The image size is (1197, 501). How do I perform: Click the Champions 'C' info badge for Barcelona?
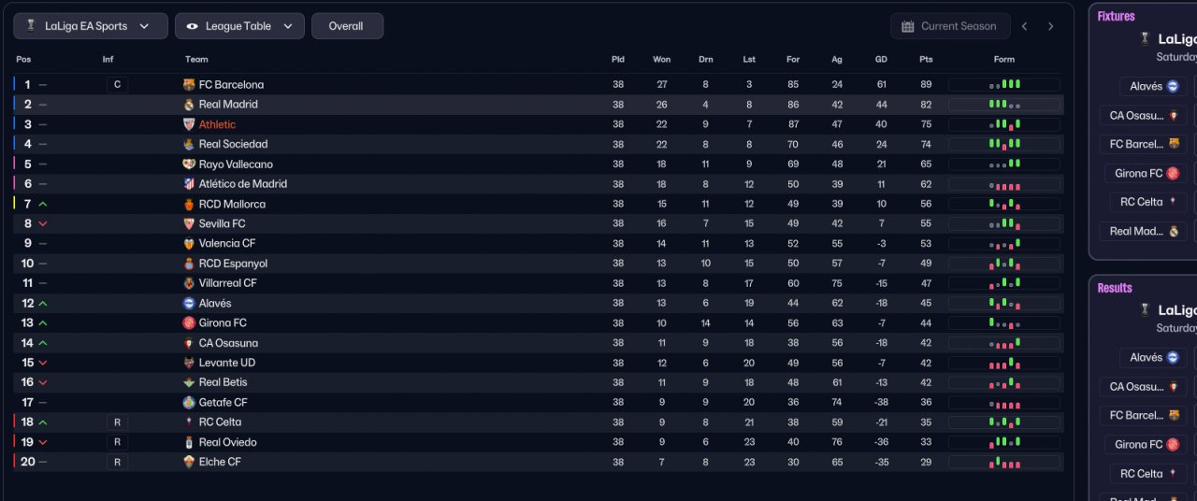coord(117,85)
